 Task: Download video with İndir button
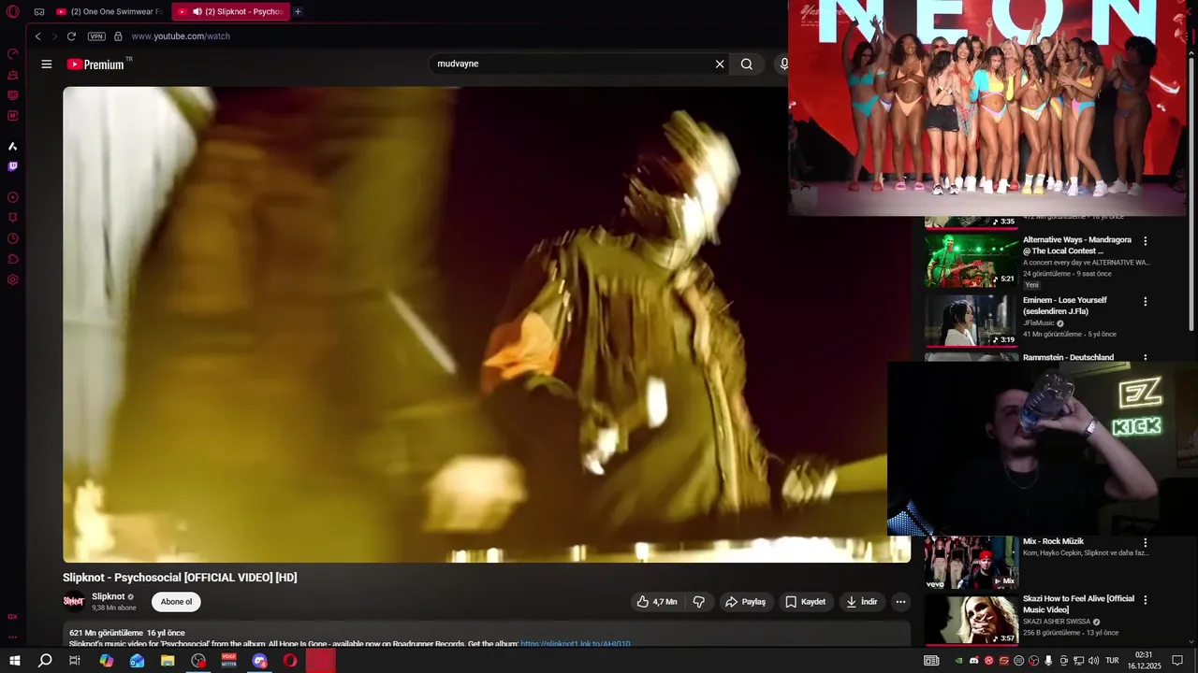pyautogui.click(x=862, y=602)
